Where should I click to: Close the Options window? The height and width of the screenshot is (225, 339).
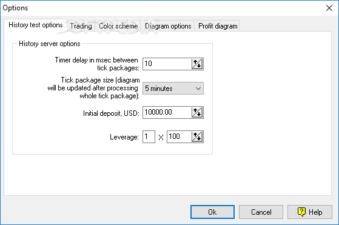(x=329, y=8)
